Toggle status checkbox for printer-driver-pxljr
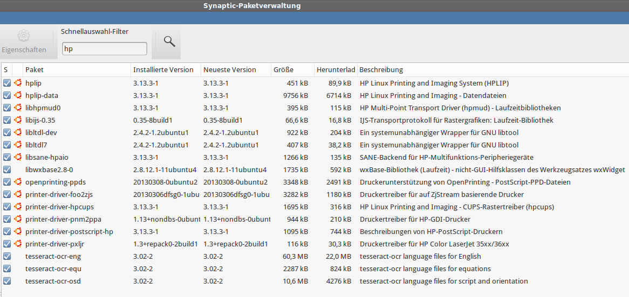This screenshot has width=629, height=297. pyautogui.click(x=7, y=244)
